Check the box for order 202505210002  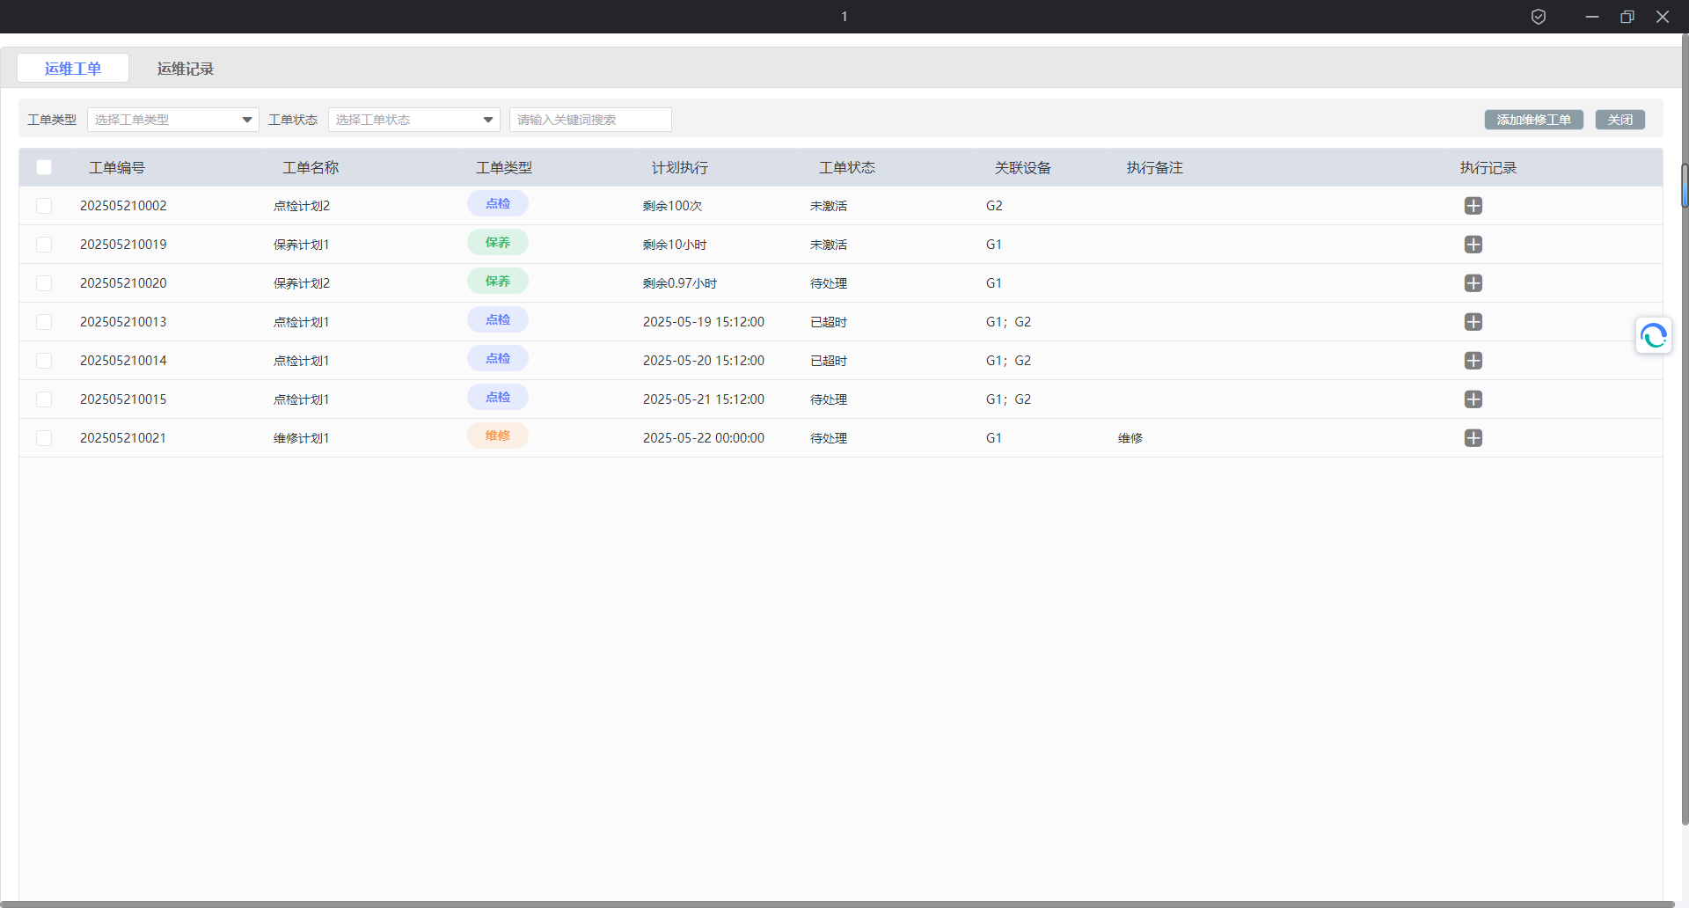(44, 206)
